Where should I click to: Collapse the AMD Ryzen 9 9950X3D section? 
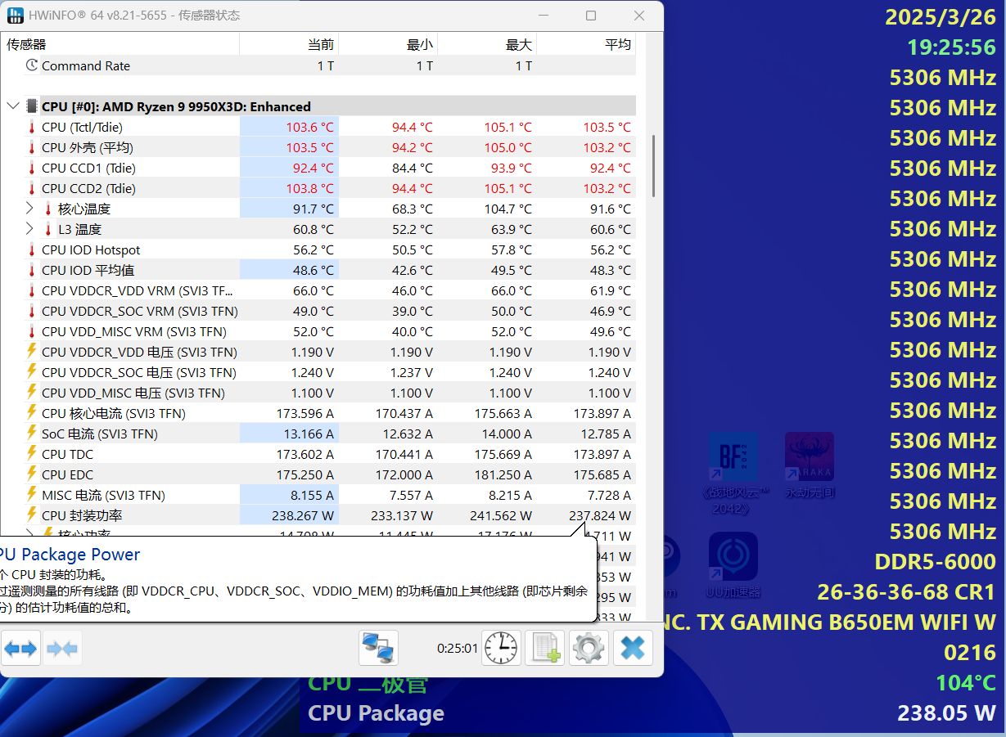point(12,106)
